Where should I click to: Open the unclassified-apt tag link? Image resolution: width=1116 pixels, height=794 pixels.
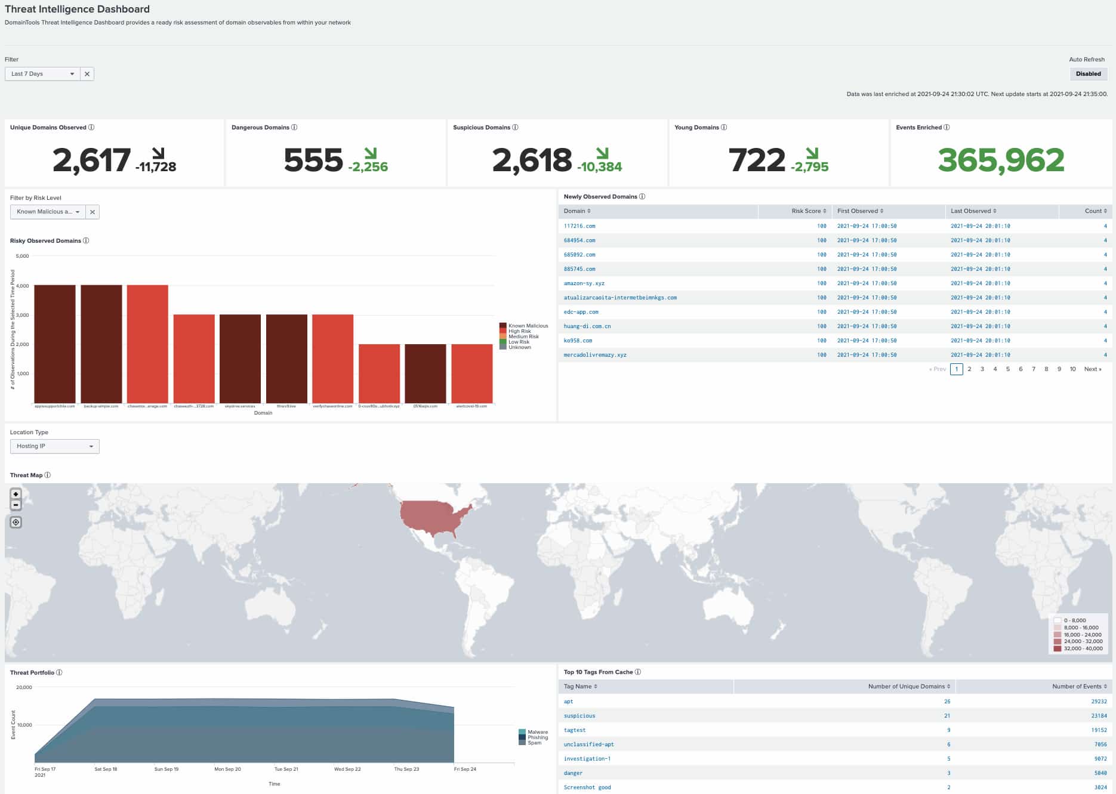589,744
